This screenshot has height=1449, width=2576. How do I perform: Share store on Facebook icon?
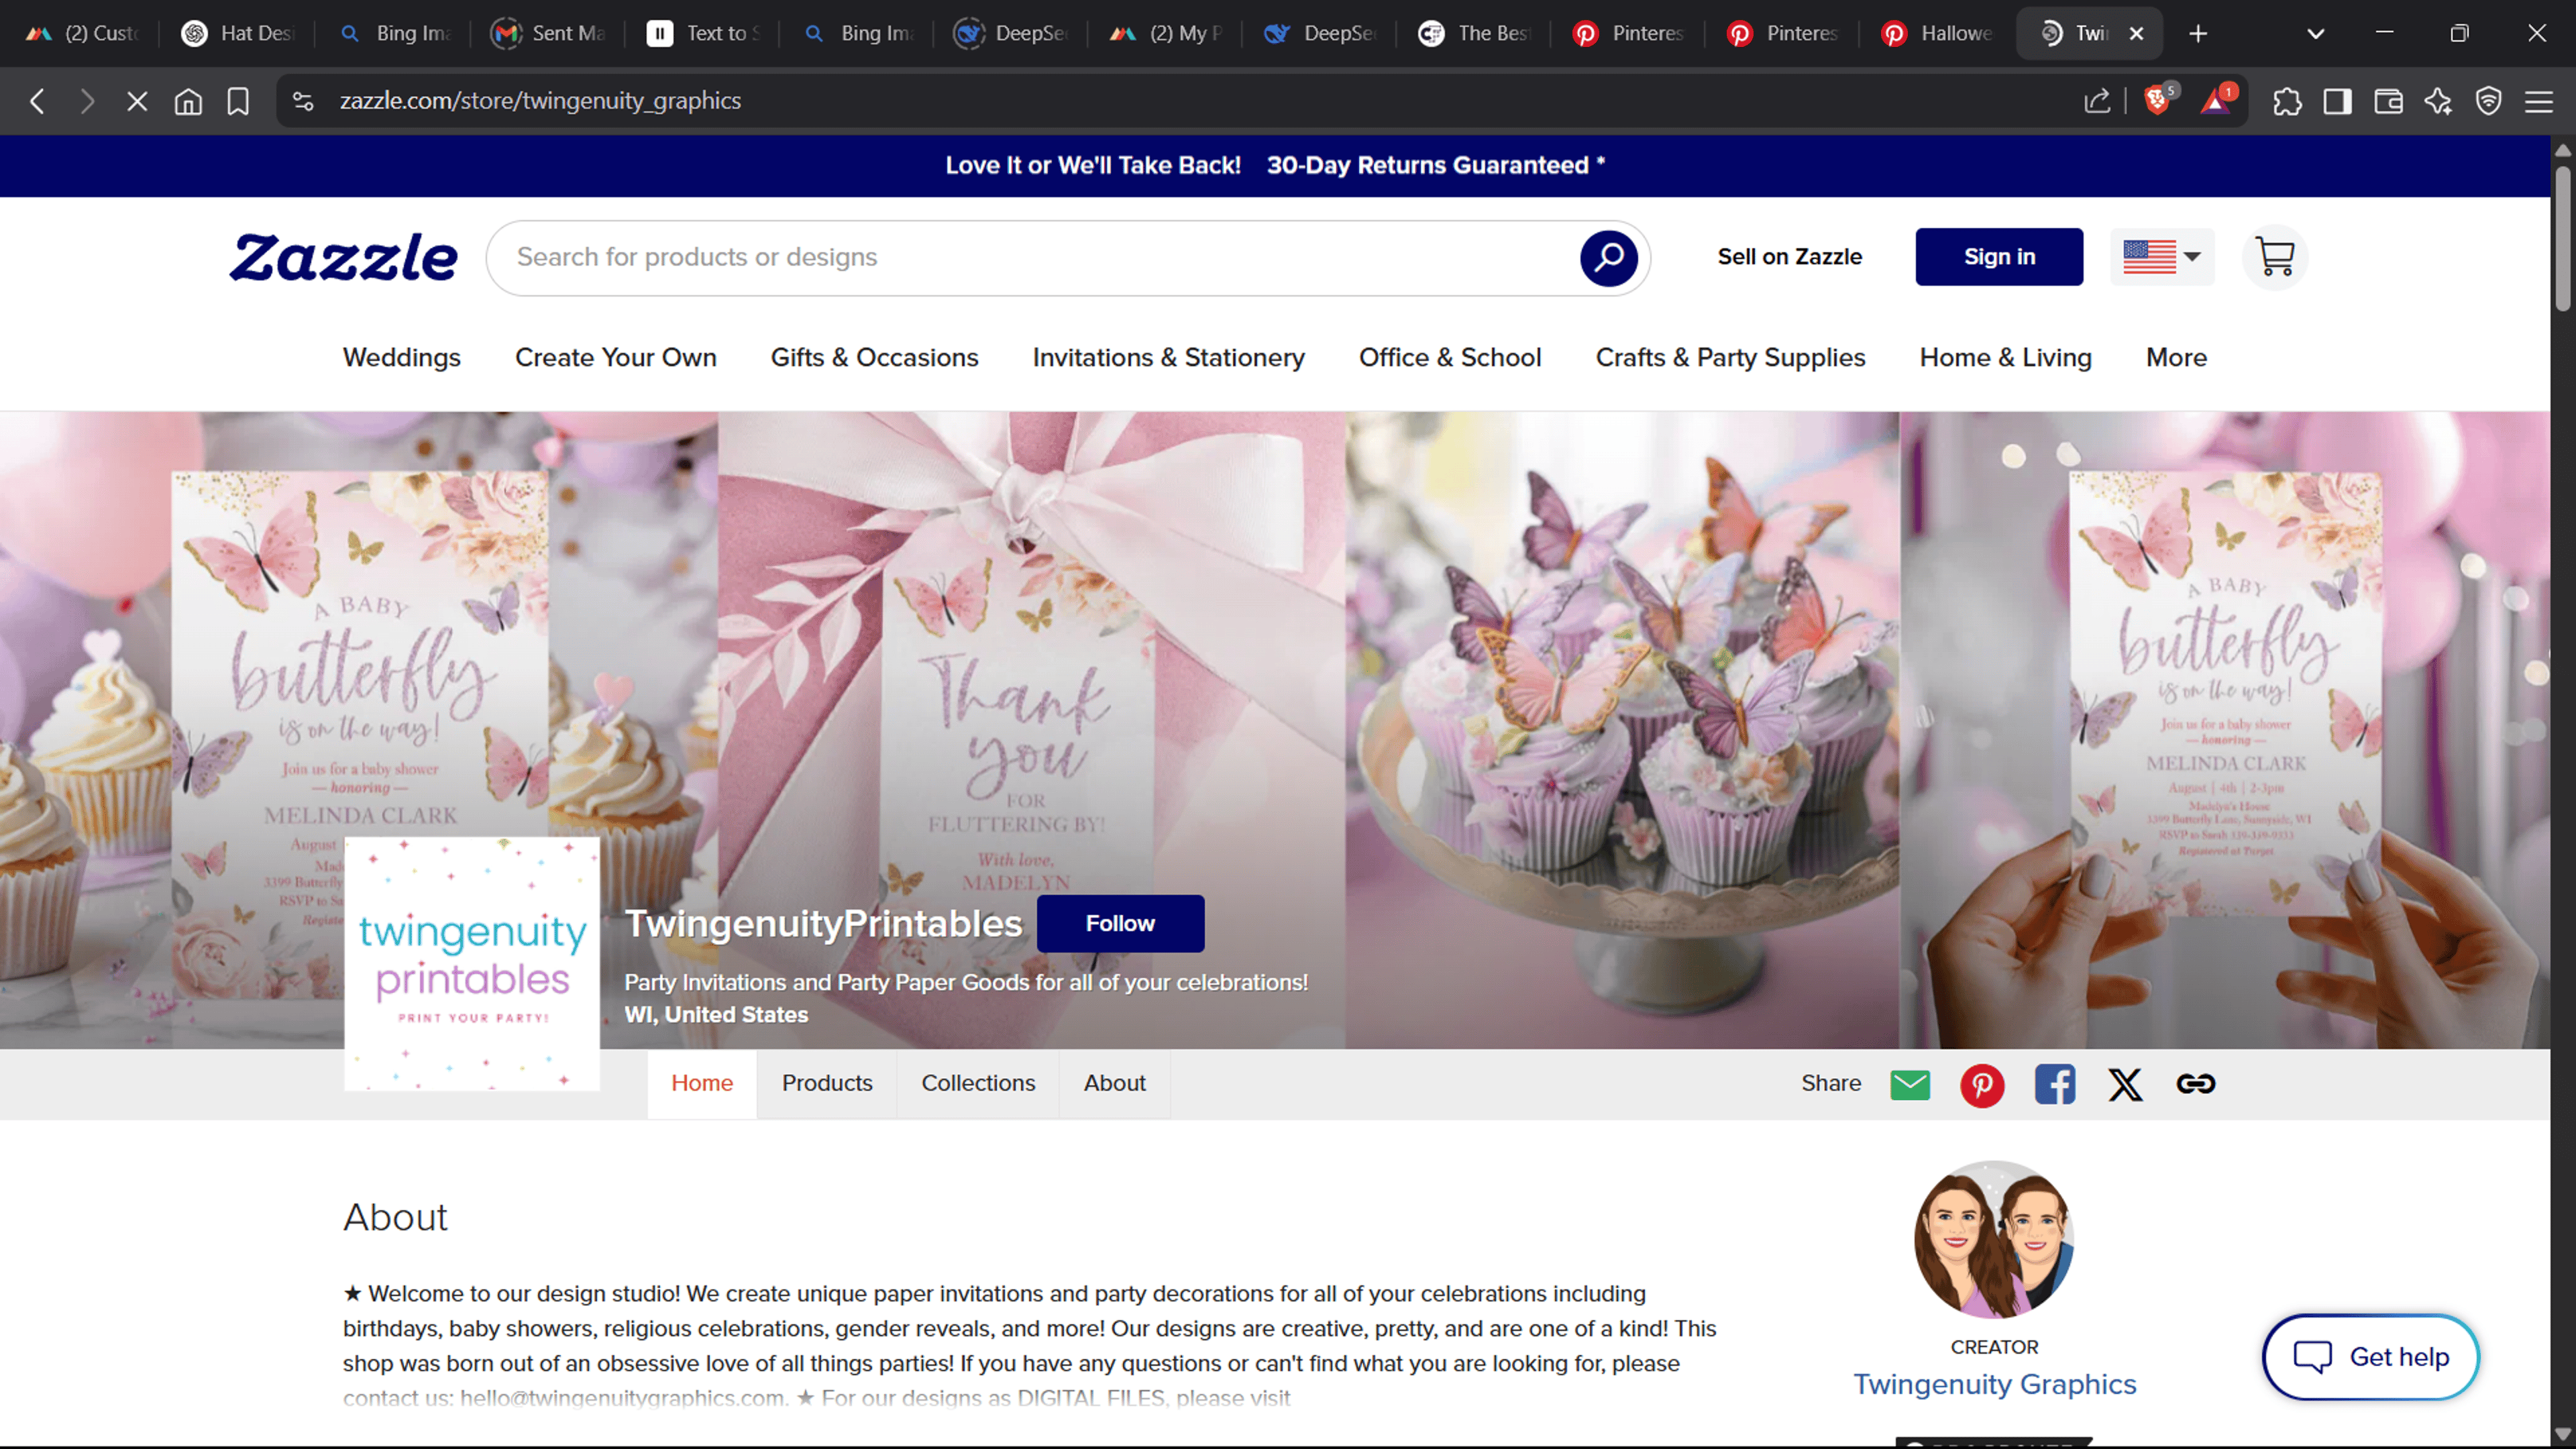pos(2054,1084)
